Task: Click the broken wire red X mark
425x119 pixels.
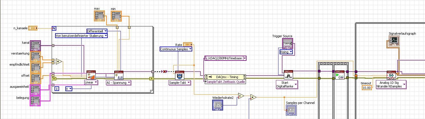Action: coord(165,72)
